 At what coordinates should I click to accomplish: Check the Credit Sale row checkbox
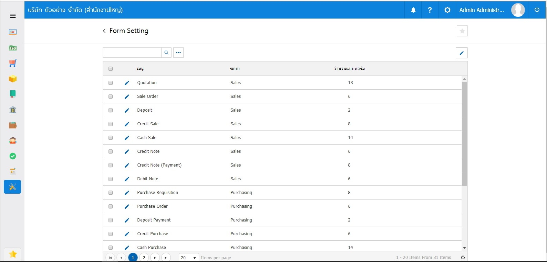(x=111, y=124)
